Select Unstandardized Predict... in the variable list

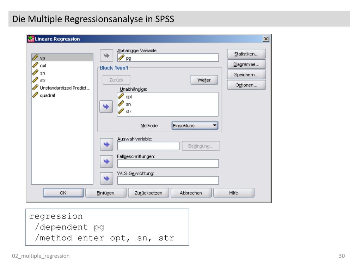62,88
